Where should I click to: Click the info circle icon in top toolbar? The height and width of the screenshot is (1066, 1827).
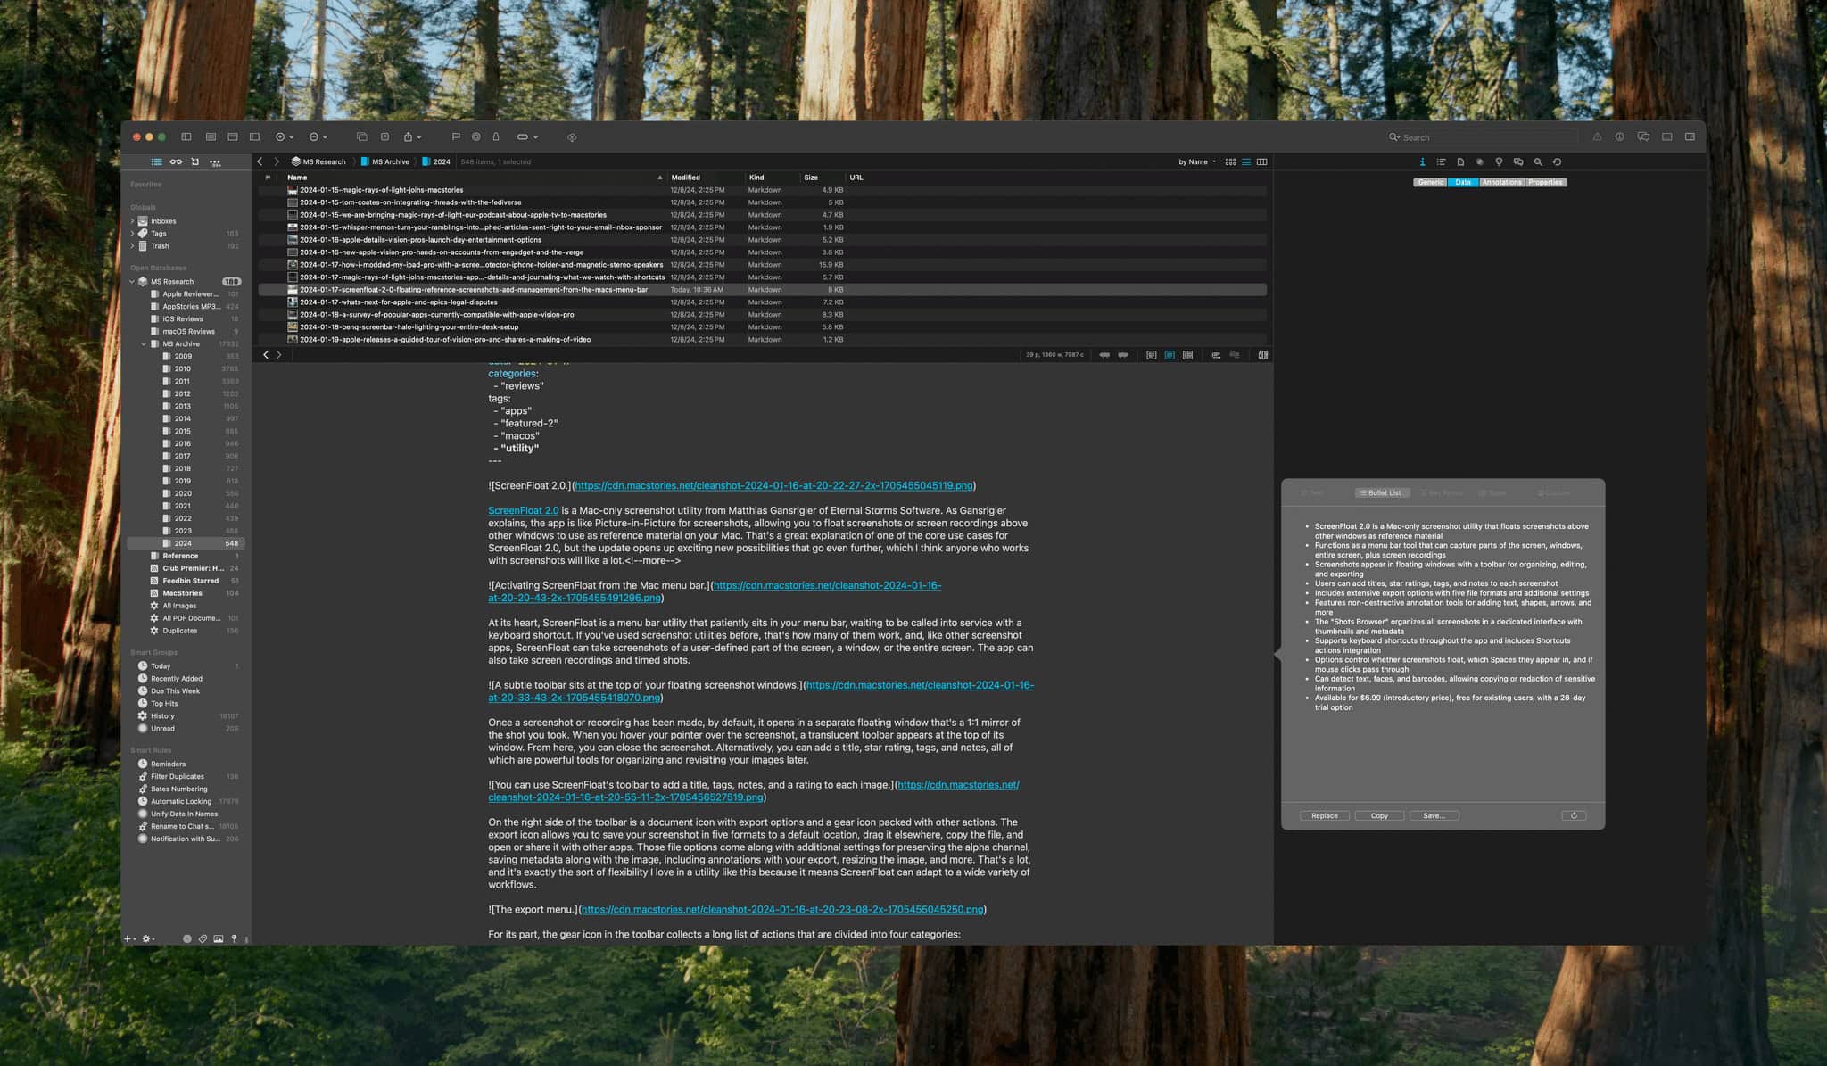click(x=1619, y=136)
